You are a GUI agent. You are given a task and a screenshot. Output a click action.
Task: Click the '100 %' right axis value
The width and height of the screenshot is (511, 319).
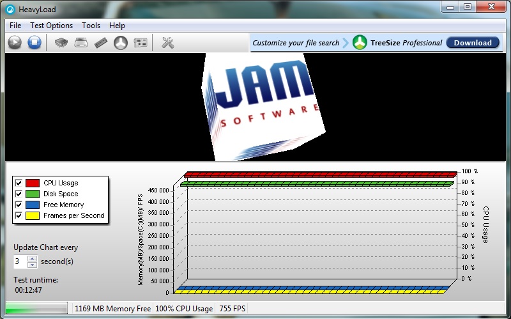tap(469, 171)
